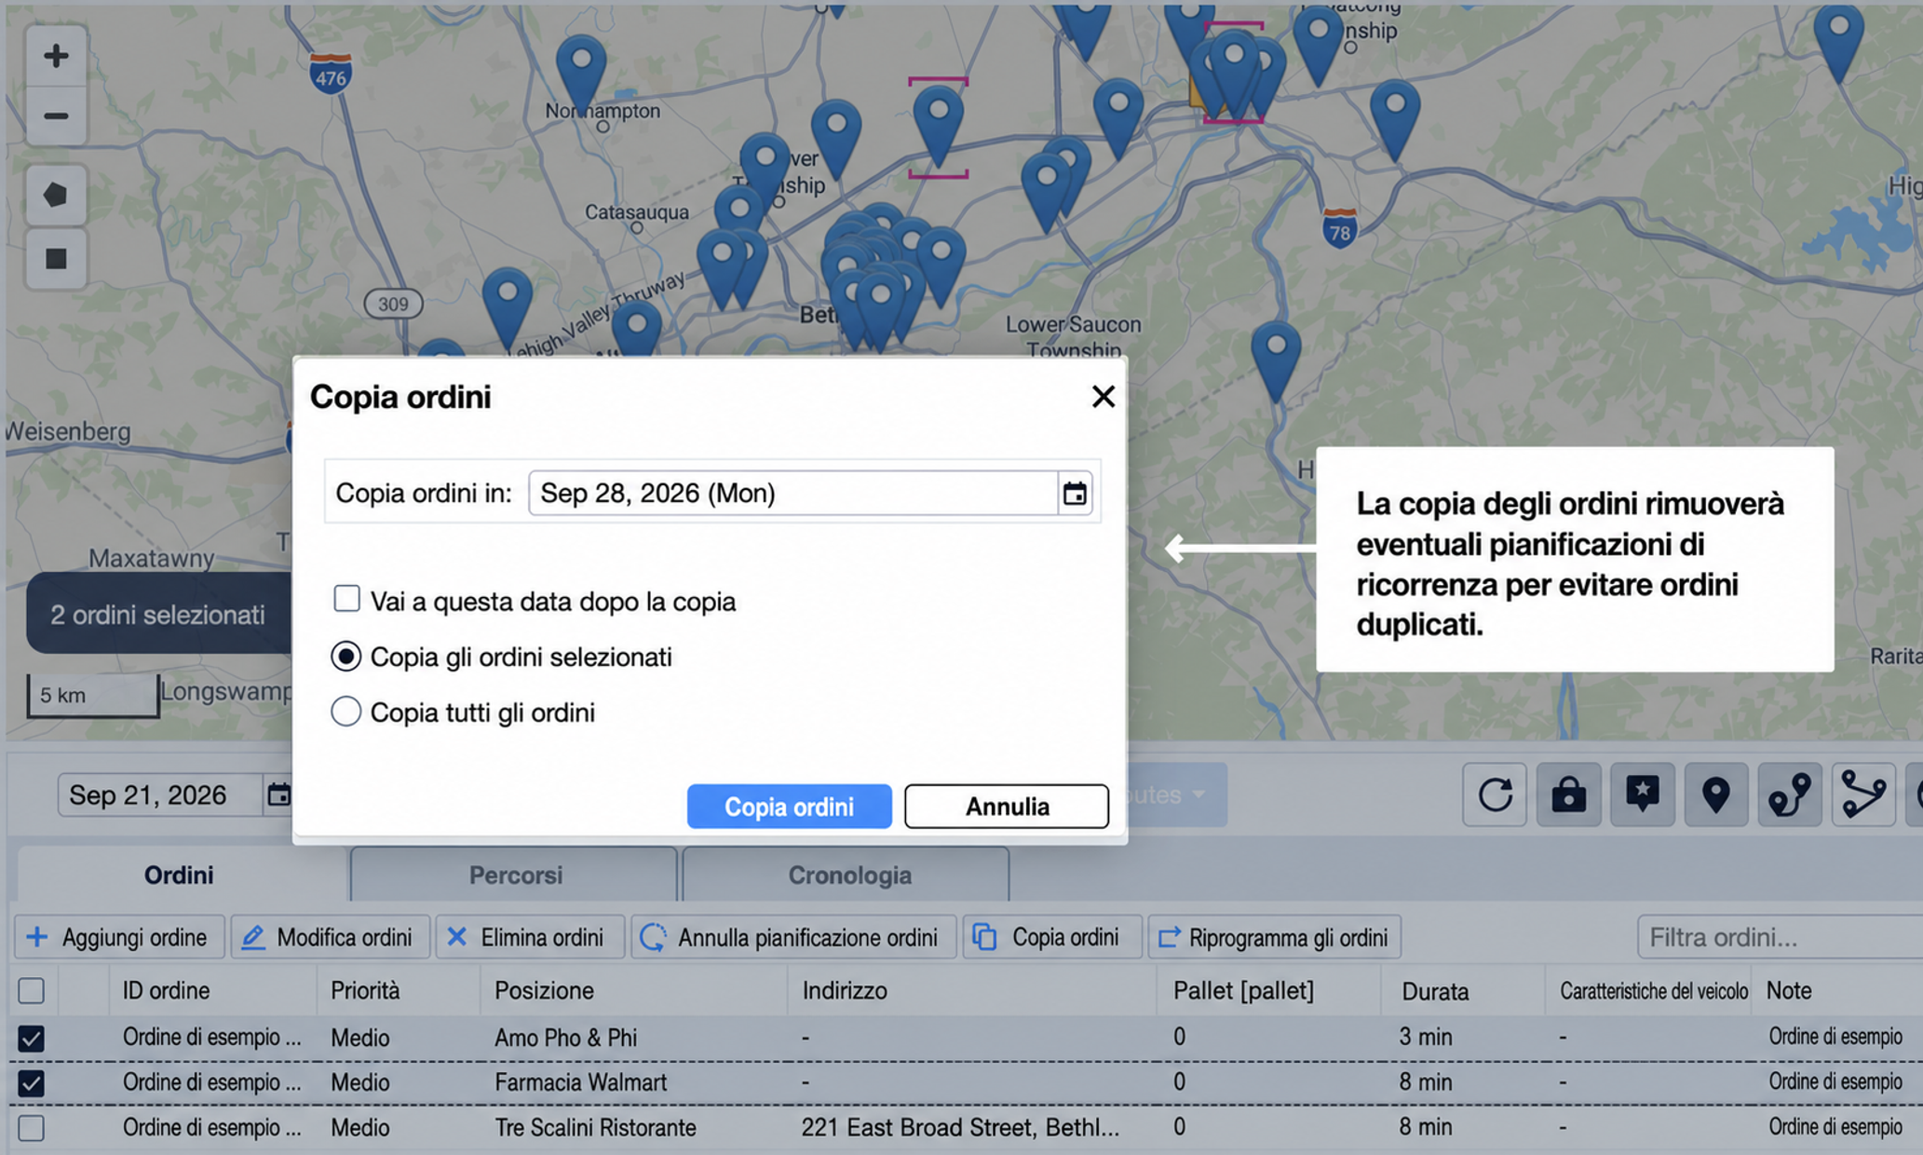This screenshot has width=1923, height=1155.
Task: Click the lock icon in toolbar
Action: 1568,795
